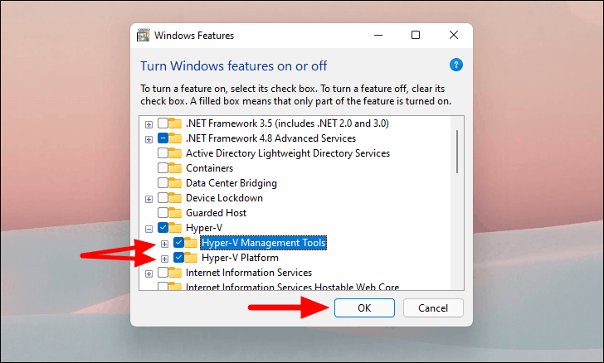This screenshot has height=363, width=604.
Task: Click the Cancel button
Action: [433, 308]
